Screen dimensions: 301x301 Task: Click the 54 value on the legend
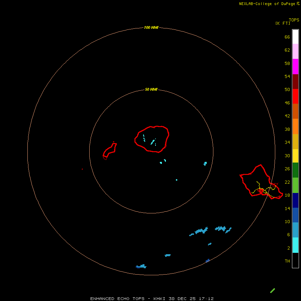[x=287, y=76]
